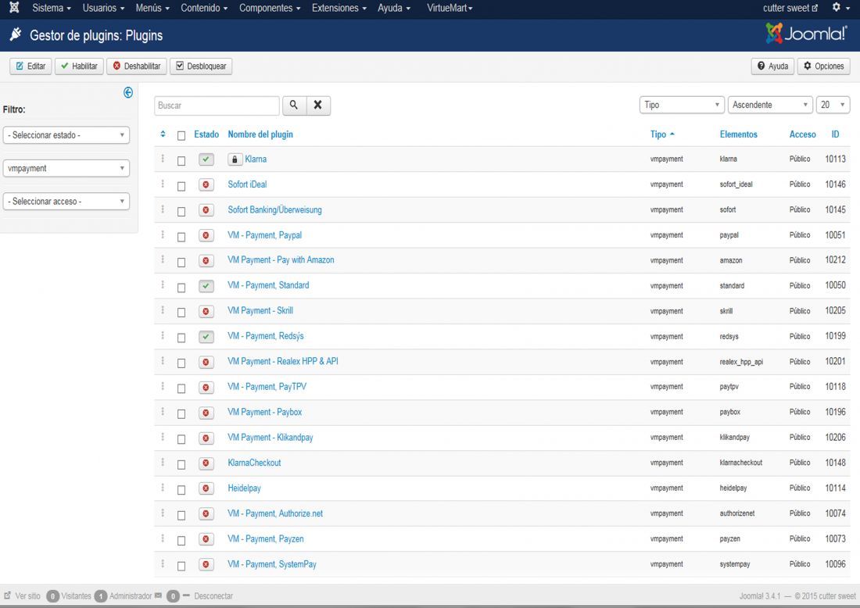
Task: Open the Menús menu
Action: pyautogui.click(x=152, y=8)
